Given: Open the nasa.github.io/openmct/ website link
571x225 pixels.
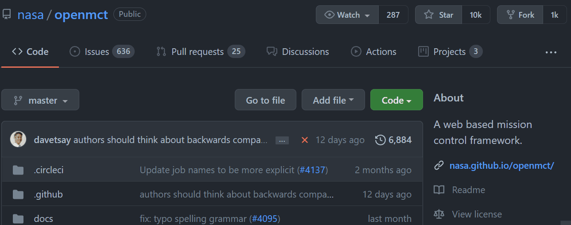Looking at the screenshot, I should 502,166.
